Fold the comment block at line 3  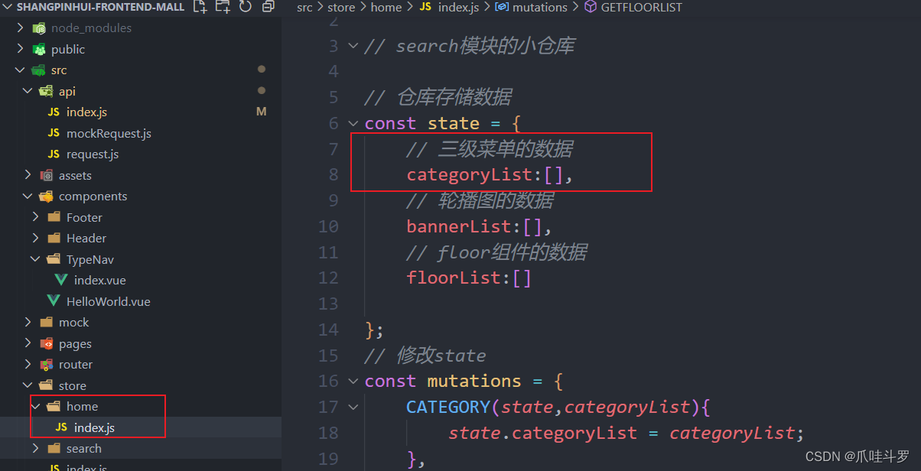pyautogui.click(x=353, y=46)
